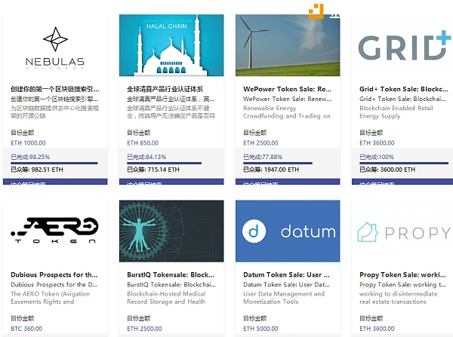
Task: Click the subtitle Propy Token Sale: working t...
Action: [402, 285]
